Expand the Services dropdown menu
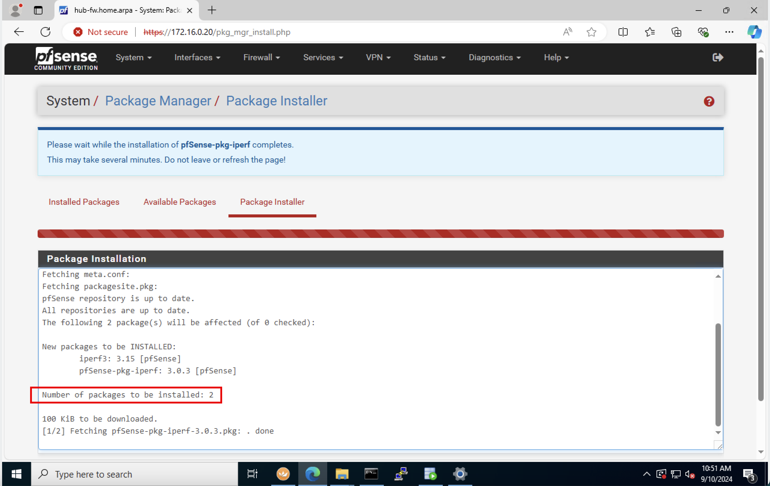 point(323,58)
